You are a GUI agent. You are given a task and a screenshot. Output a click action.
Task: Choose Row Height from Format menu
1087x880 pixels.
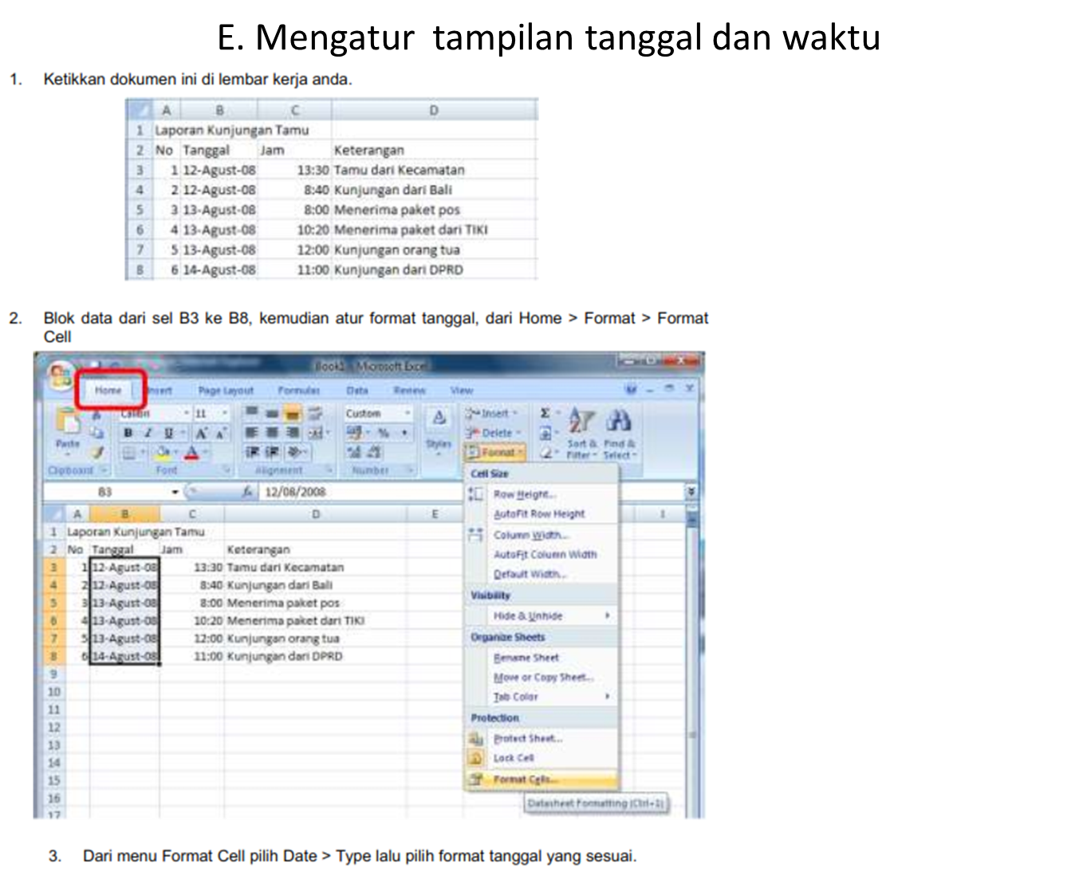click(542, 494)
